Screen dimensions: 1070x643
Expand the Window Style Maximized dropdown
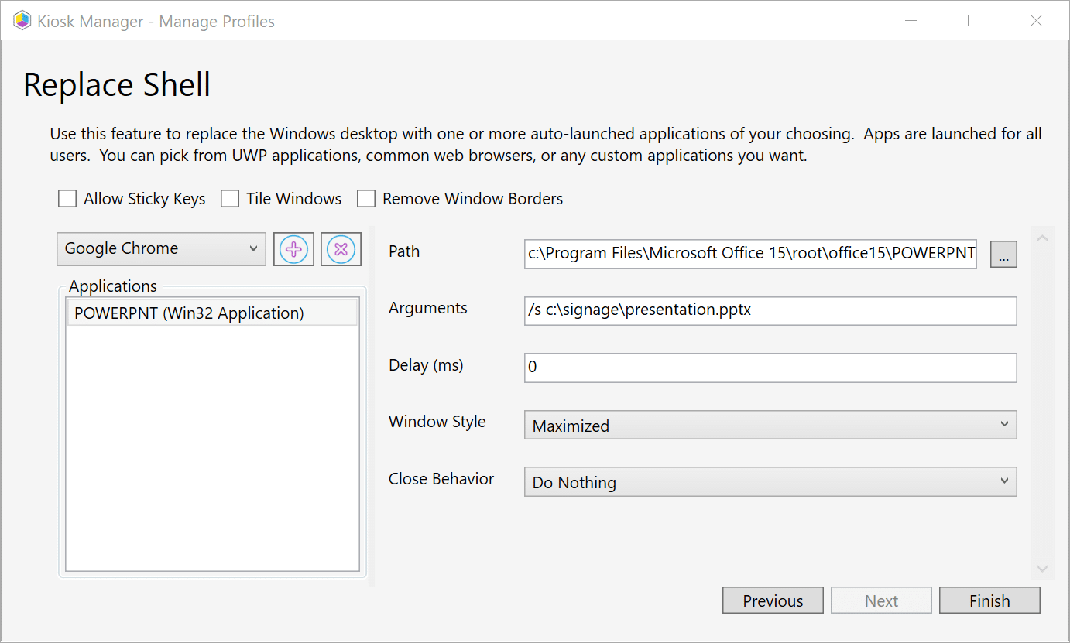[x=770, y=425]
